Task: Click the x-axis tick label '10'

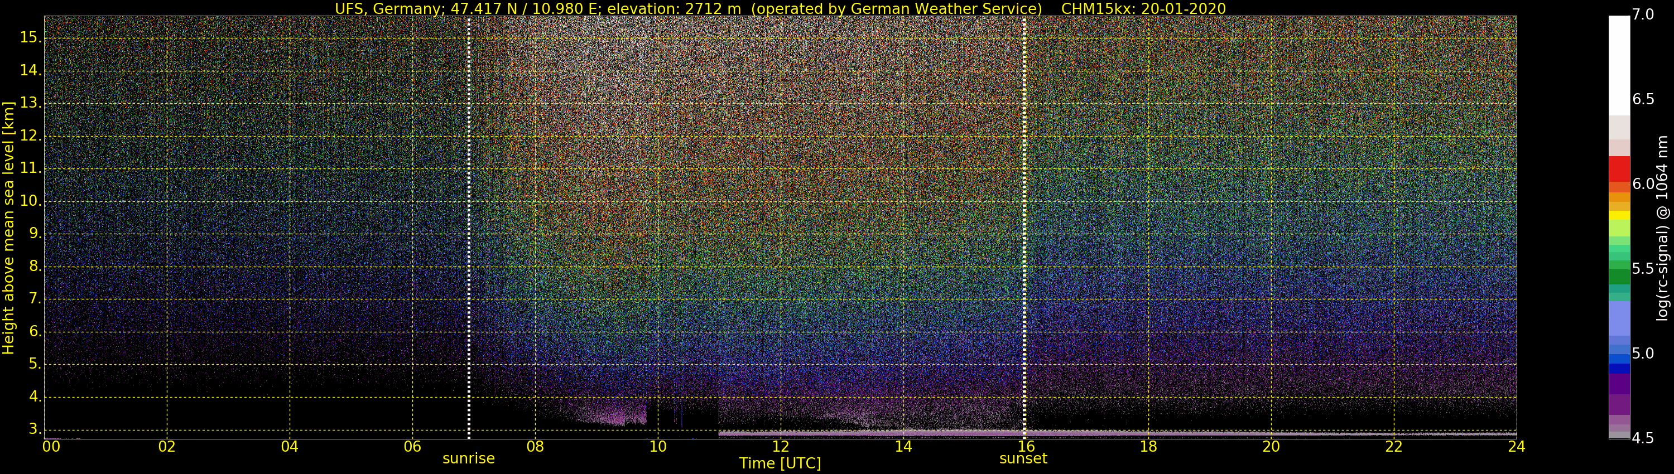Action: coord(658,447)
